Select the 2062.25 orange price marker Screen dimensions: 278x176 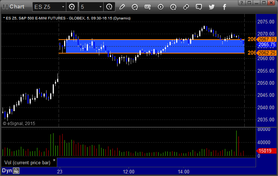[x=267, y=53]
